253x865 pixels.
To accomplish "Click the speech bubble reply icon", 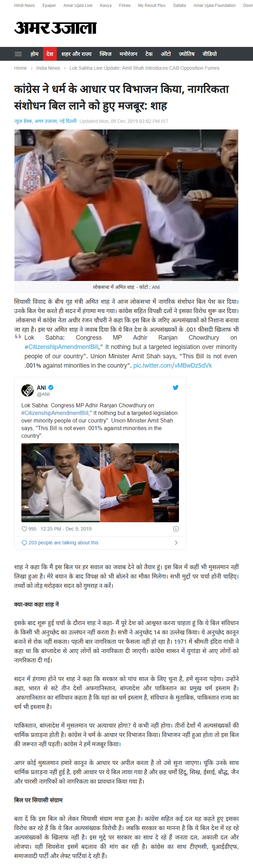I will [24, 543].
